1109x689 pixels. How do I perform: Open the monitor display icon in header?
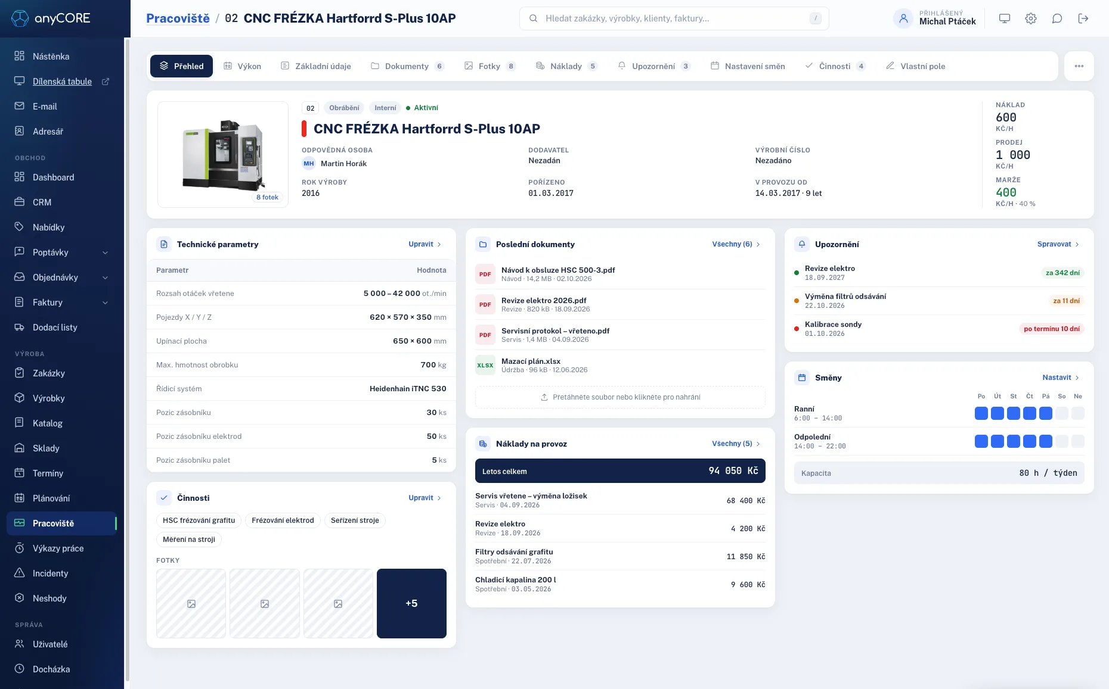pos(1005,18)
